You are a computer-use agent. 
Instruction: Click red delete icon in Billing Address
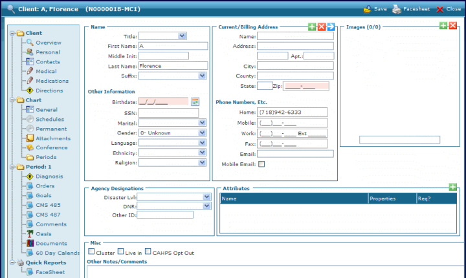[x=321, y=27]
